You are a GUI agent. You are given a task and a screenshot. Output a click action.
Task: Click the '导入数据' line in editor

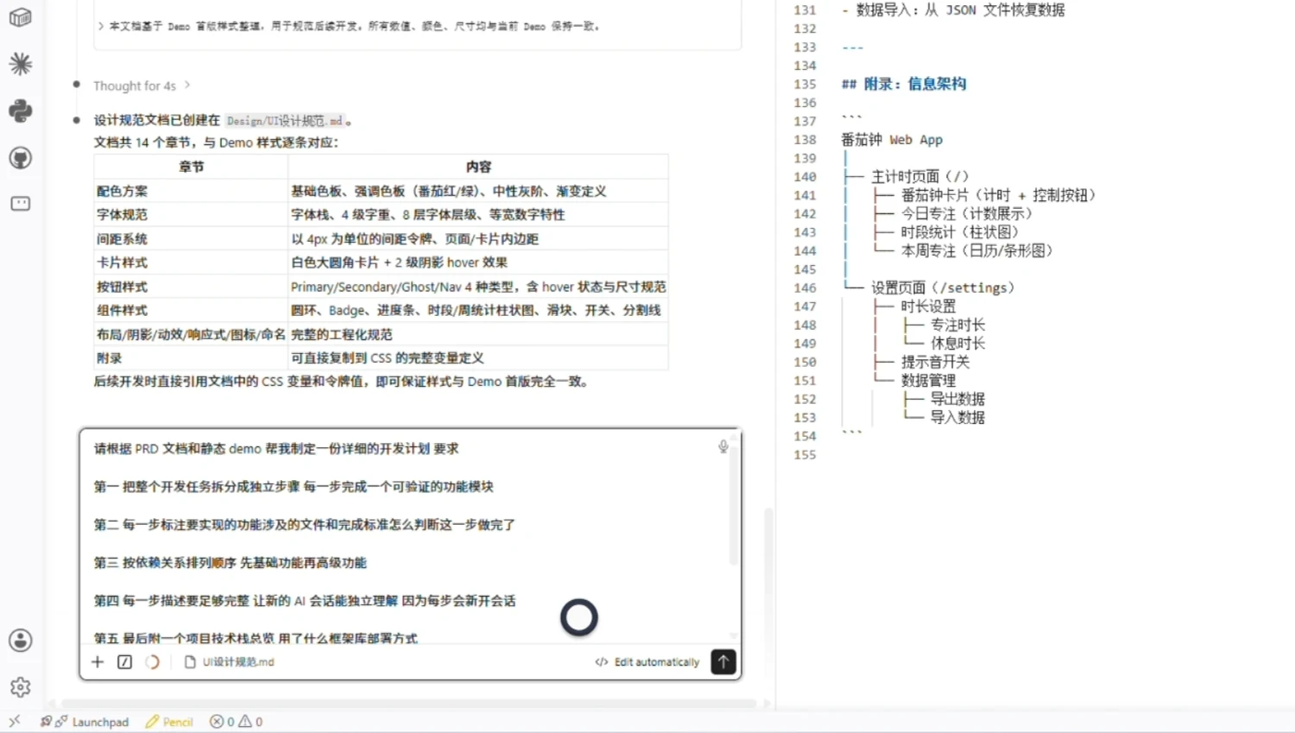coord(957,417)
